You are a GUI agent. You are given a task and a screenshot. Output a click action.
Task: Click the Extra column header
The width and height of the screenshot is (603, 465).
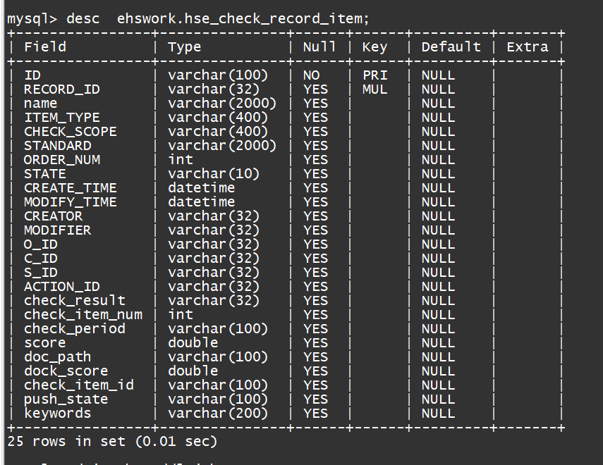pos(528,47)
